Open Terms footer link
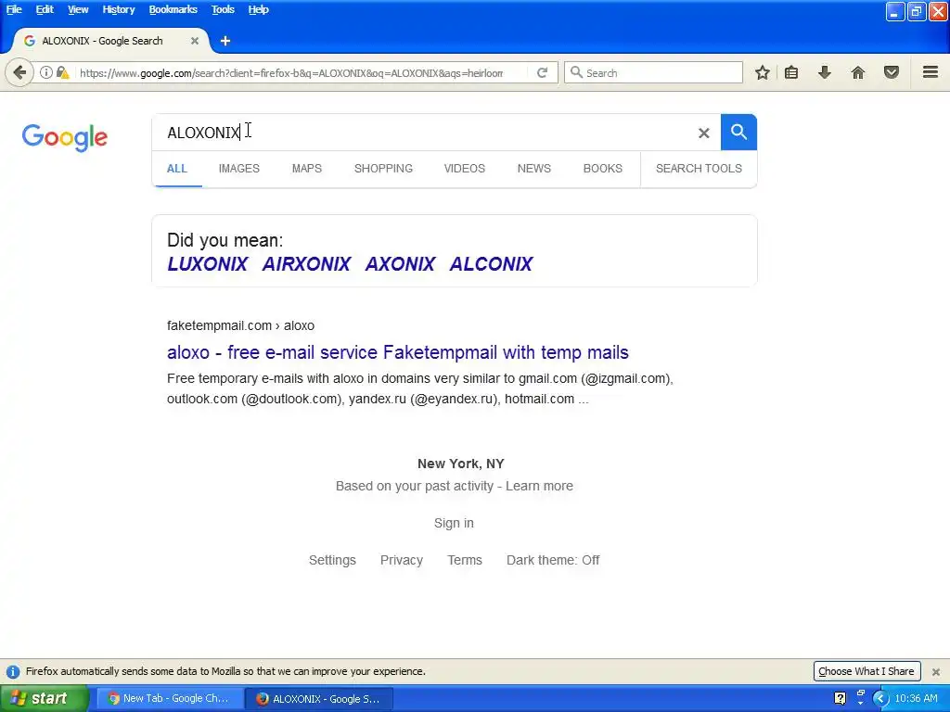 [x=465, y=560]
